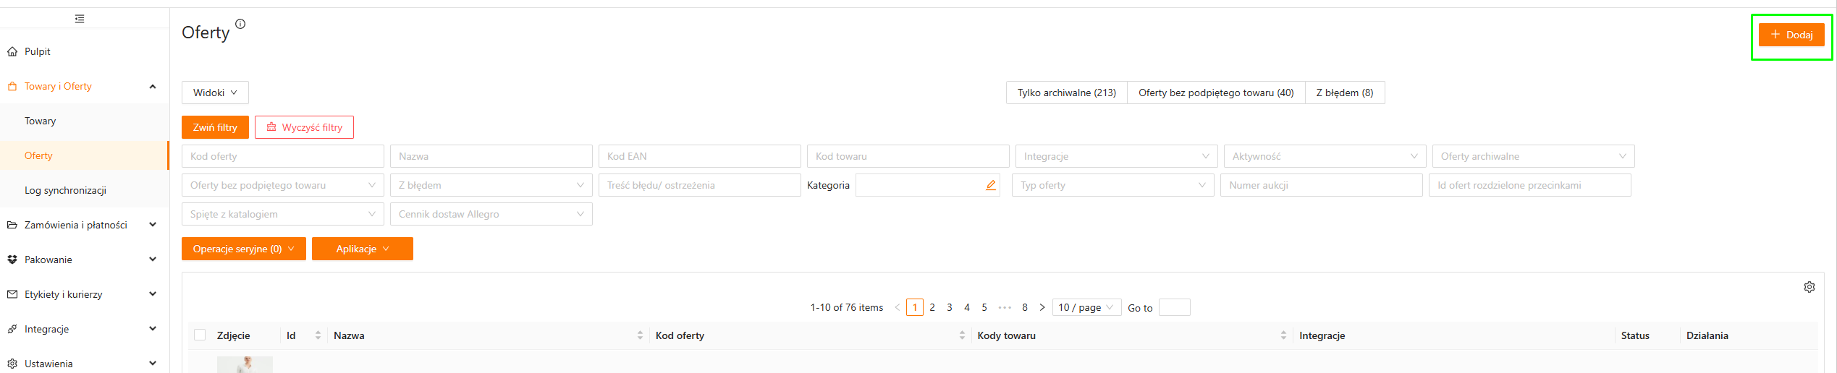Image resolution: width=1837 pixels, height=373 pixels.
Task: Open the Widoki dropdown
Action: pos(215,93)
